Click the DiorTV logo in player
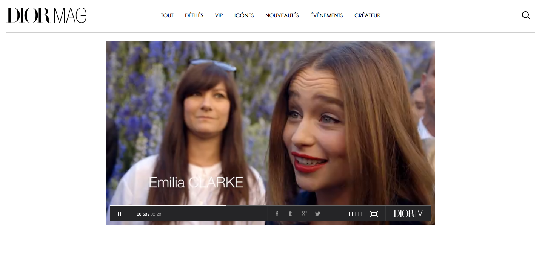The height and width of the screenshot is (254, 542). pyautogui.click(x=408, y=213)
